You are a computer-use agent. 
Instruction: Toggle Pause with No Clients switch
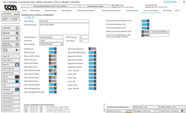[x=53, y=56]
